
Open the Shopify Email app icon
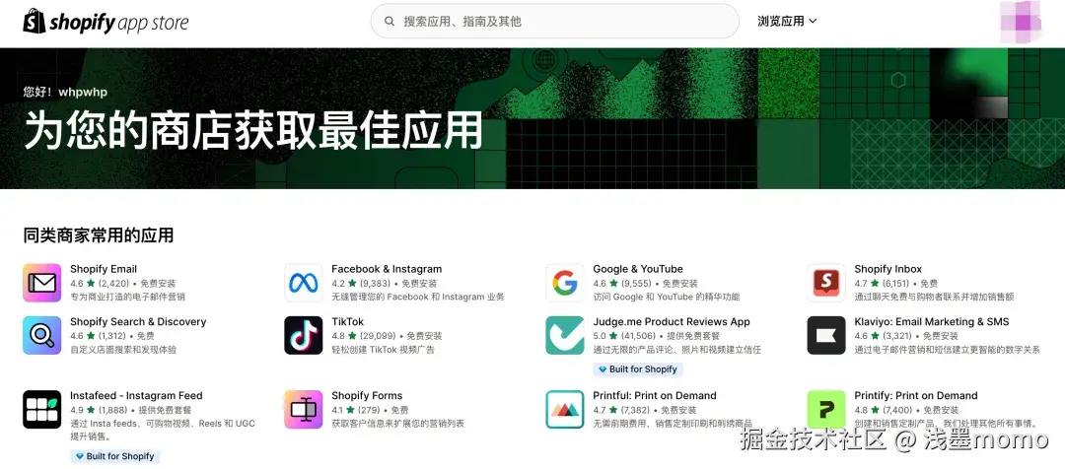pyautogui.click(x=41, y=283)
